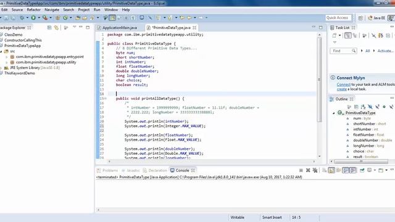Open the Project menu
Screen dimensions: 395x222
(x=84, y=10)
